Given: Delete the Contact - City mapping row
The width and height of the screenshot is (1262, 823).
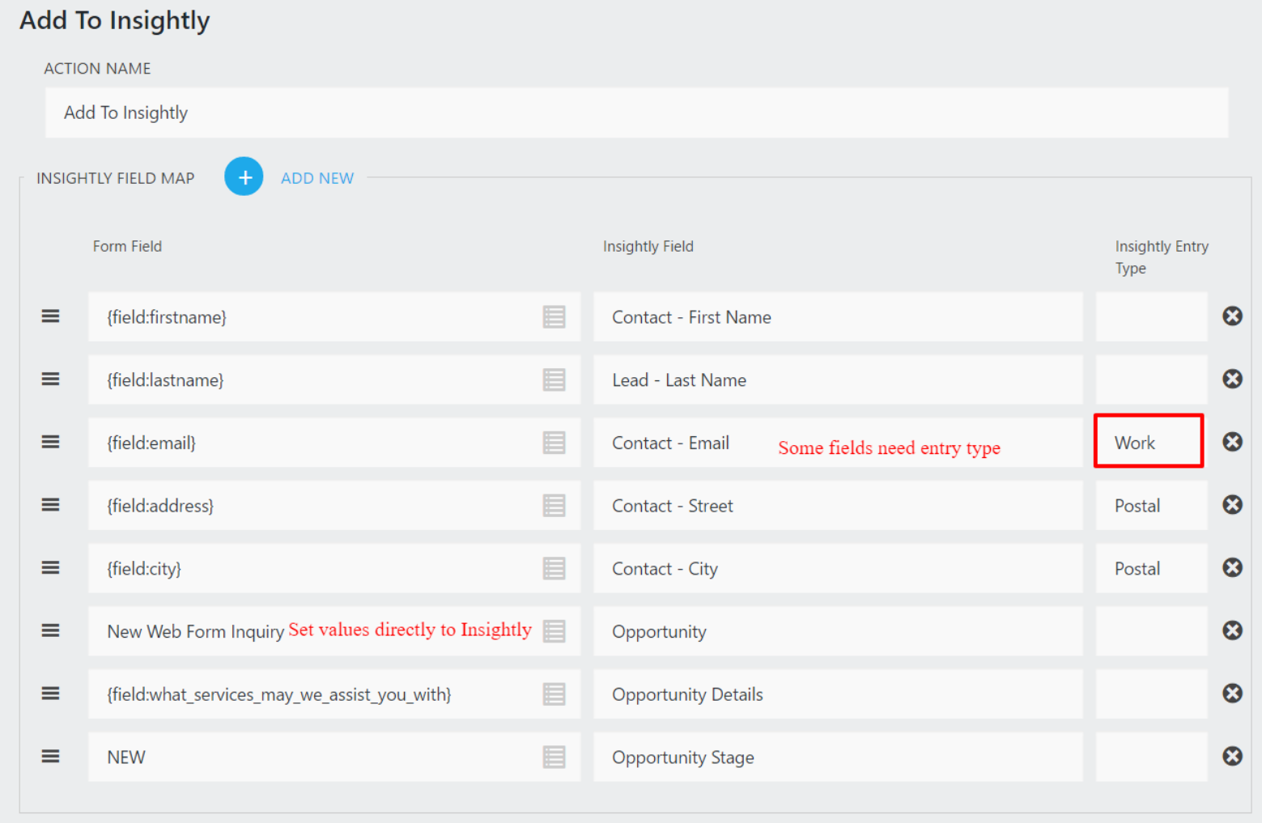Looking at the screenshot, I should tap(1232, 568).
